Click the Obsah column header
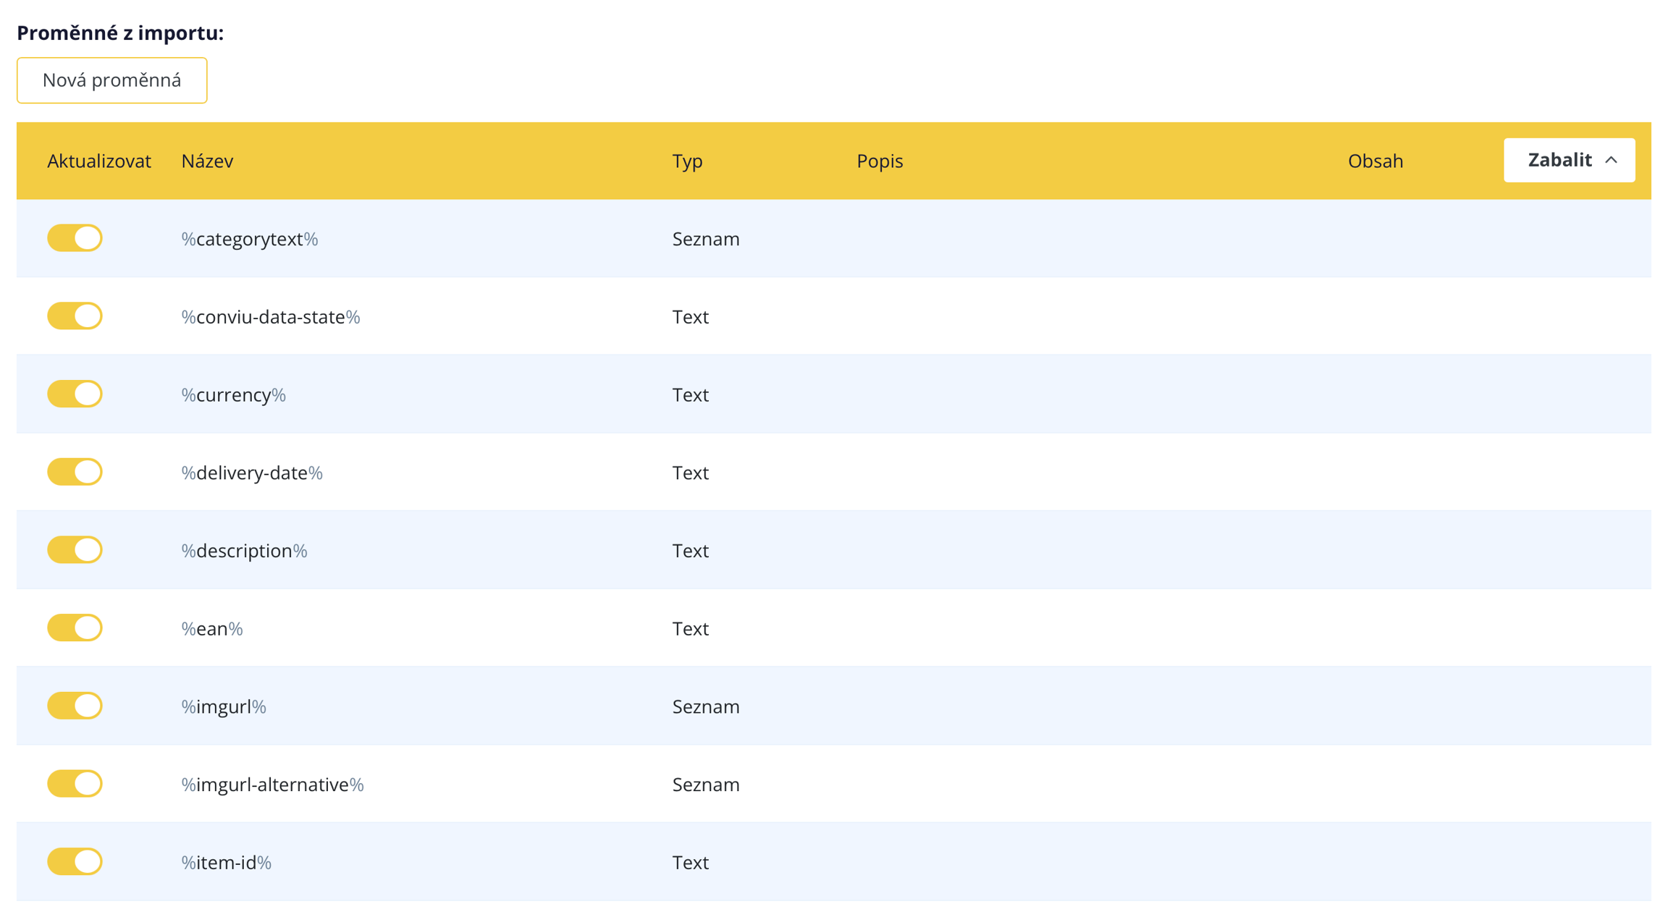Viewport: 1668px width, 917px height. [x=1375, y=161]
